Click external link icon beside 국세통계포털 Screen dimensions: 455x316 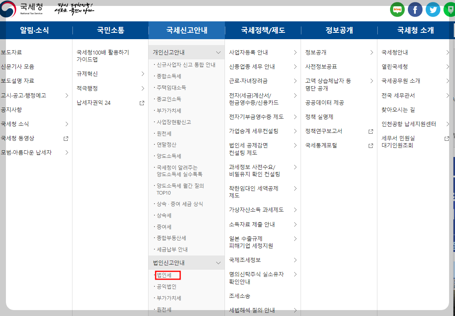[x=371, y=145]
